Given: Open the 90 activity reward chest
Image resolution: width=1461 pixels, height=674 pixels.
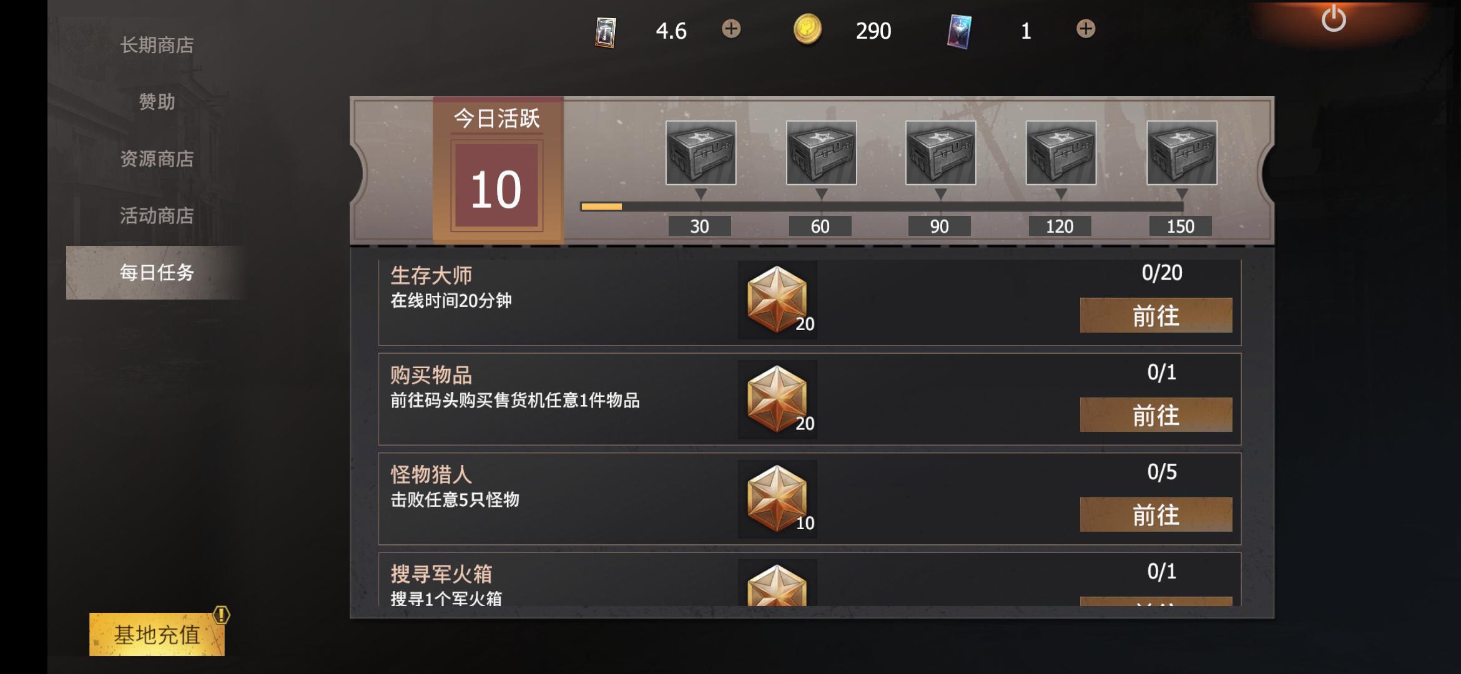Looking at the screenshot, I should [x=940, y=153].
